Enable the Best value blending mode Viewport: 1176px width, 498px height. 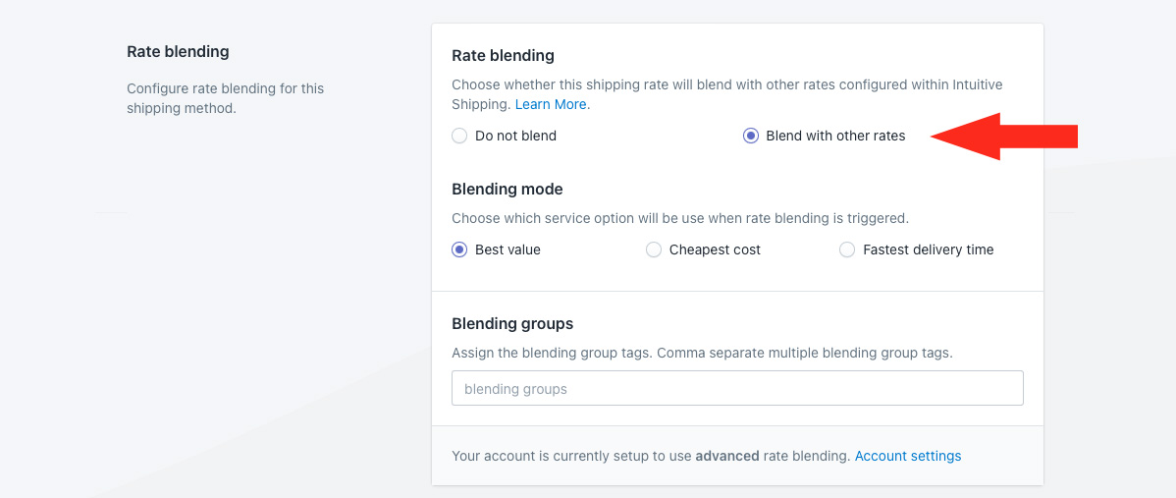click(459, 250)
